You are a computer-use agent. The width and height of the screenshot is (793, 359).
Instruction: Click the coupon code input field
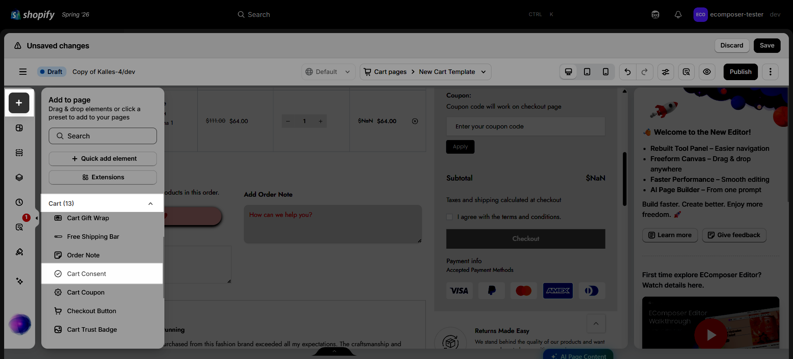526,126
